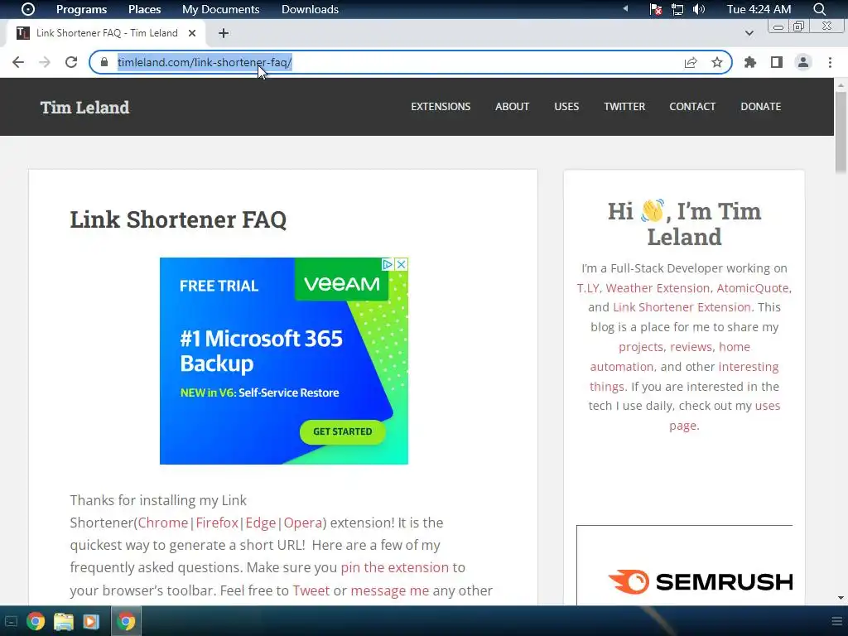Click the flag notification tray icon
The height and width of the screenshot is (636, 848).
656,9
